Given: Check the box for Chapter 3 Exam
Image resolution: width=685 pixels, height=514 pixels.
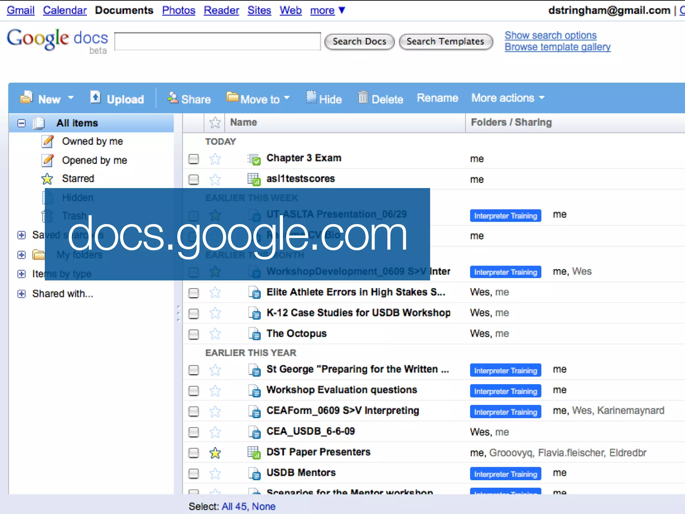Looking at the screenshot, I should (x=194, y=159).
